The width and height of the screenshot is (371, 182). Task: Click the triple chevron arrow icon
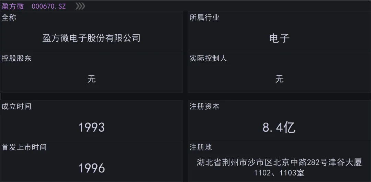80,7
